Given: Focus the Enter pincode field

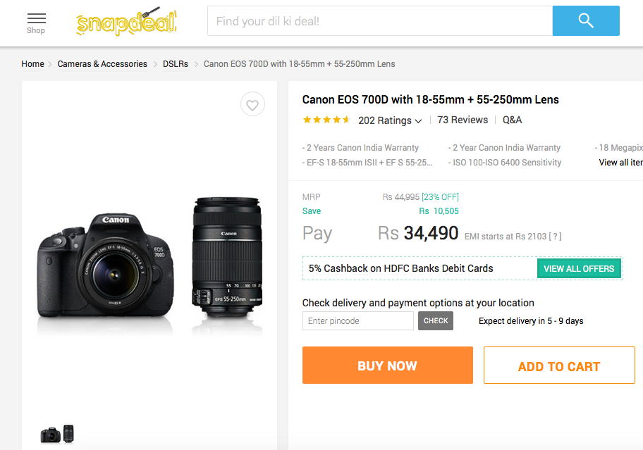Looking at the screenshot, I should (x=357, y=321).
